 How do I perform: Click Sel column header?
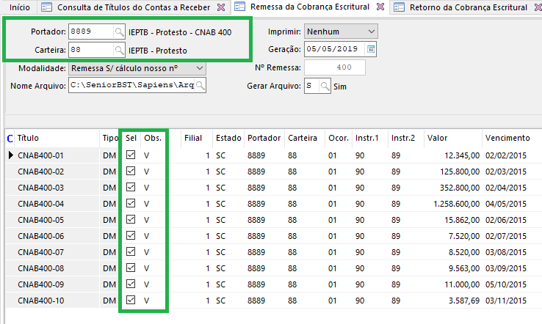(131, 138)
